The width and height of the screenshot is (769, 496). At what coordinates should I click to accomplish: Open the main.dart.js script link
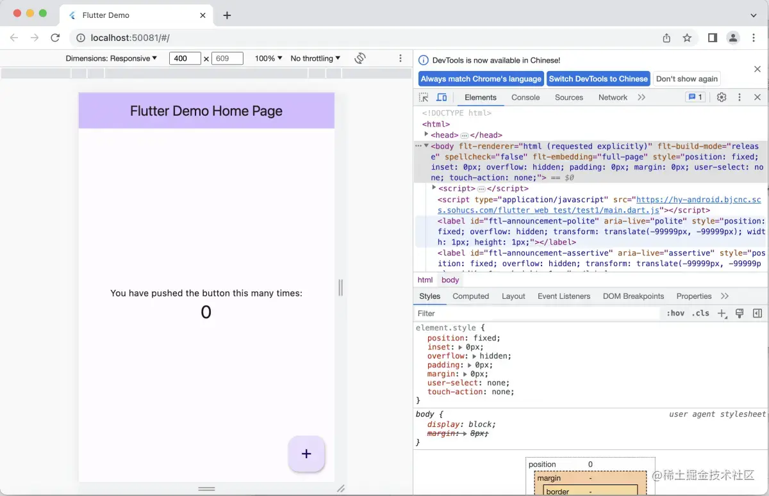pos(599,205)
